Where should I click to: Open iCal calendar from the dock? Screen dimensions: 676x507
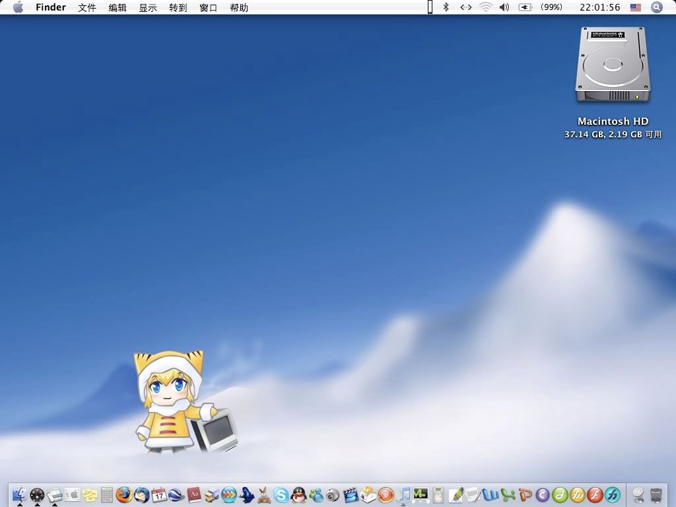(159, 495)
